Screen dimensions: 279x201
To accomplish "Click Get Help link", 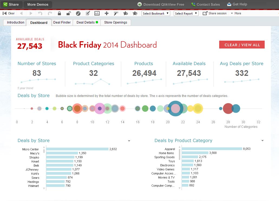I will [x=237, y=4].
